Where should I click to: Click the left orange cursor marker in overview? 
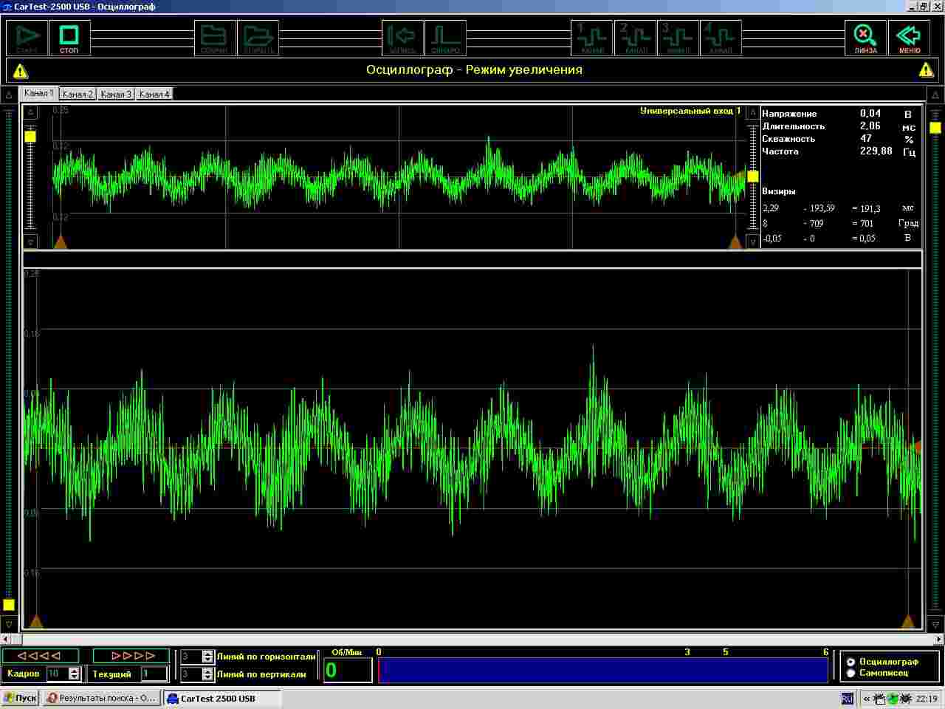(x=61, y=242)
